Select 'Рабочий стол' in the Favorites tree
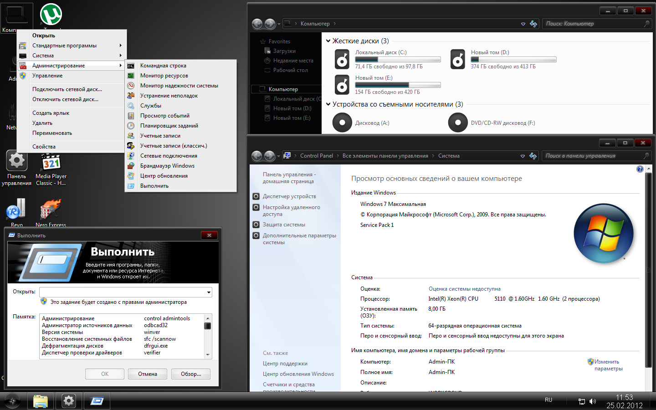Screen dimensions: 656x410 (291, 70)
